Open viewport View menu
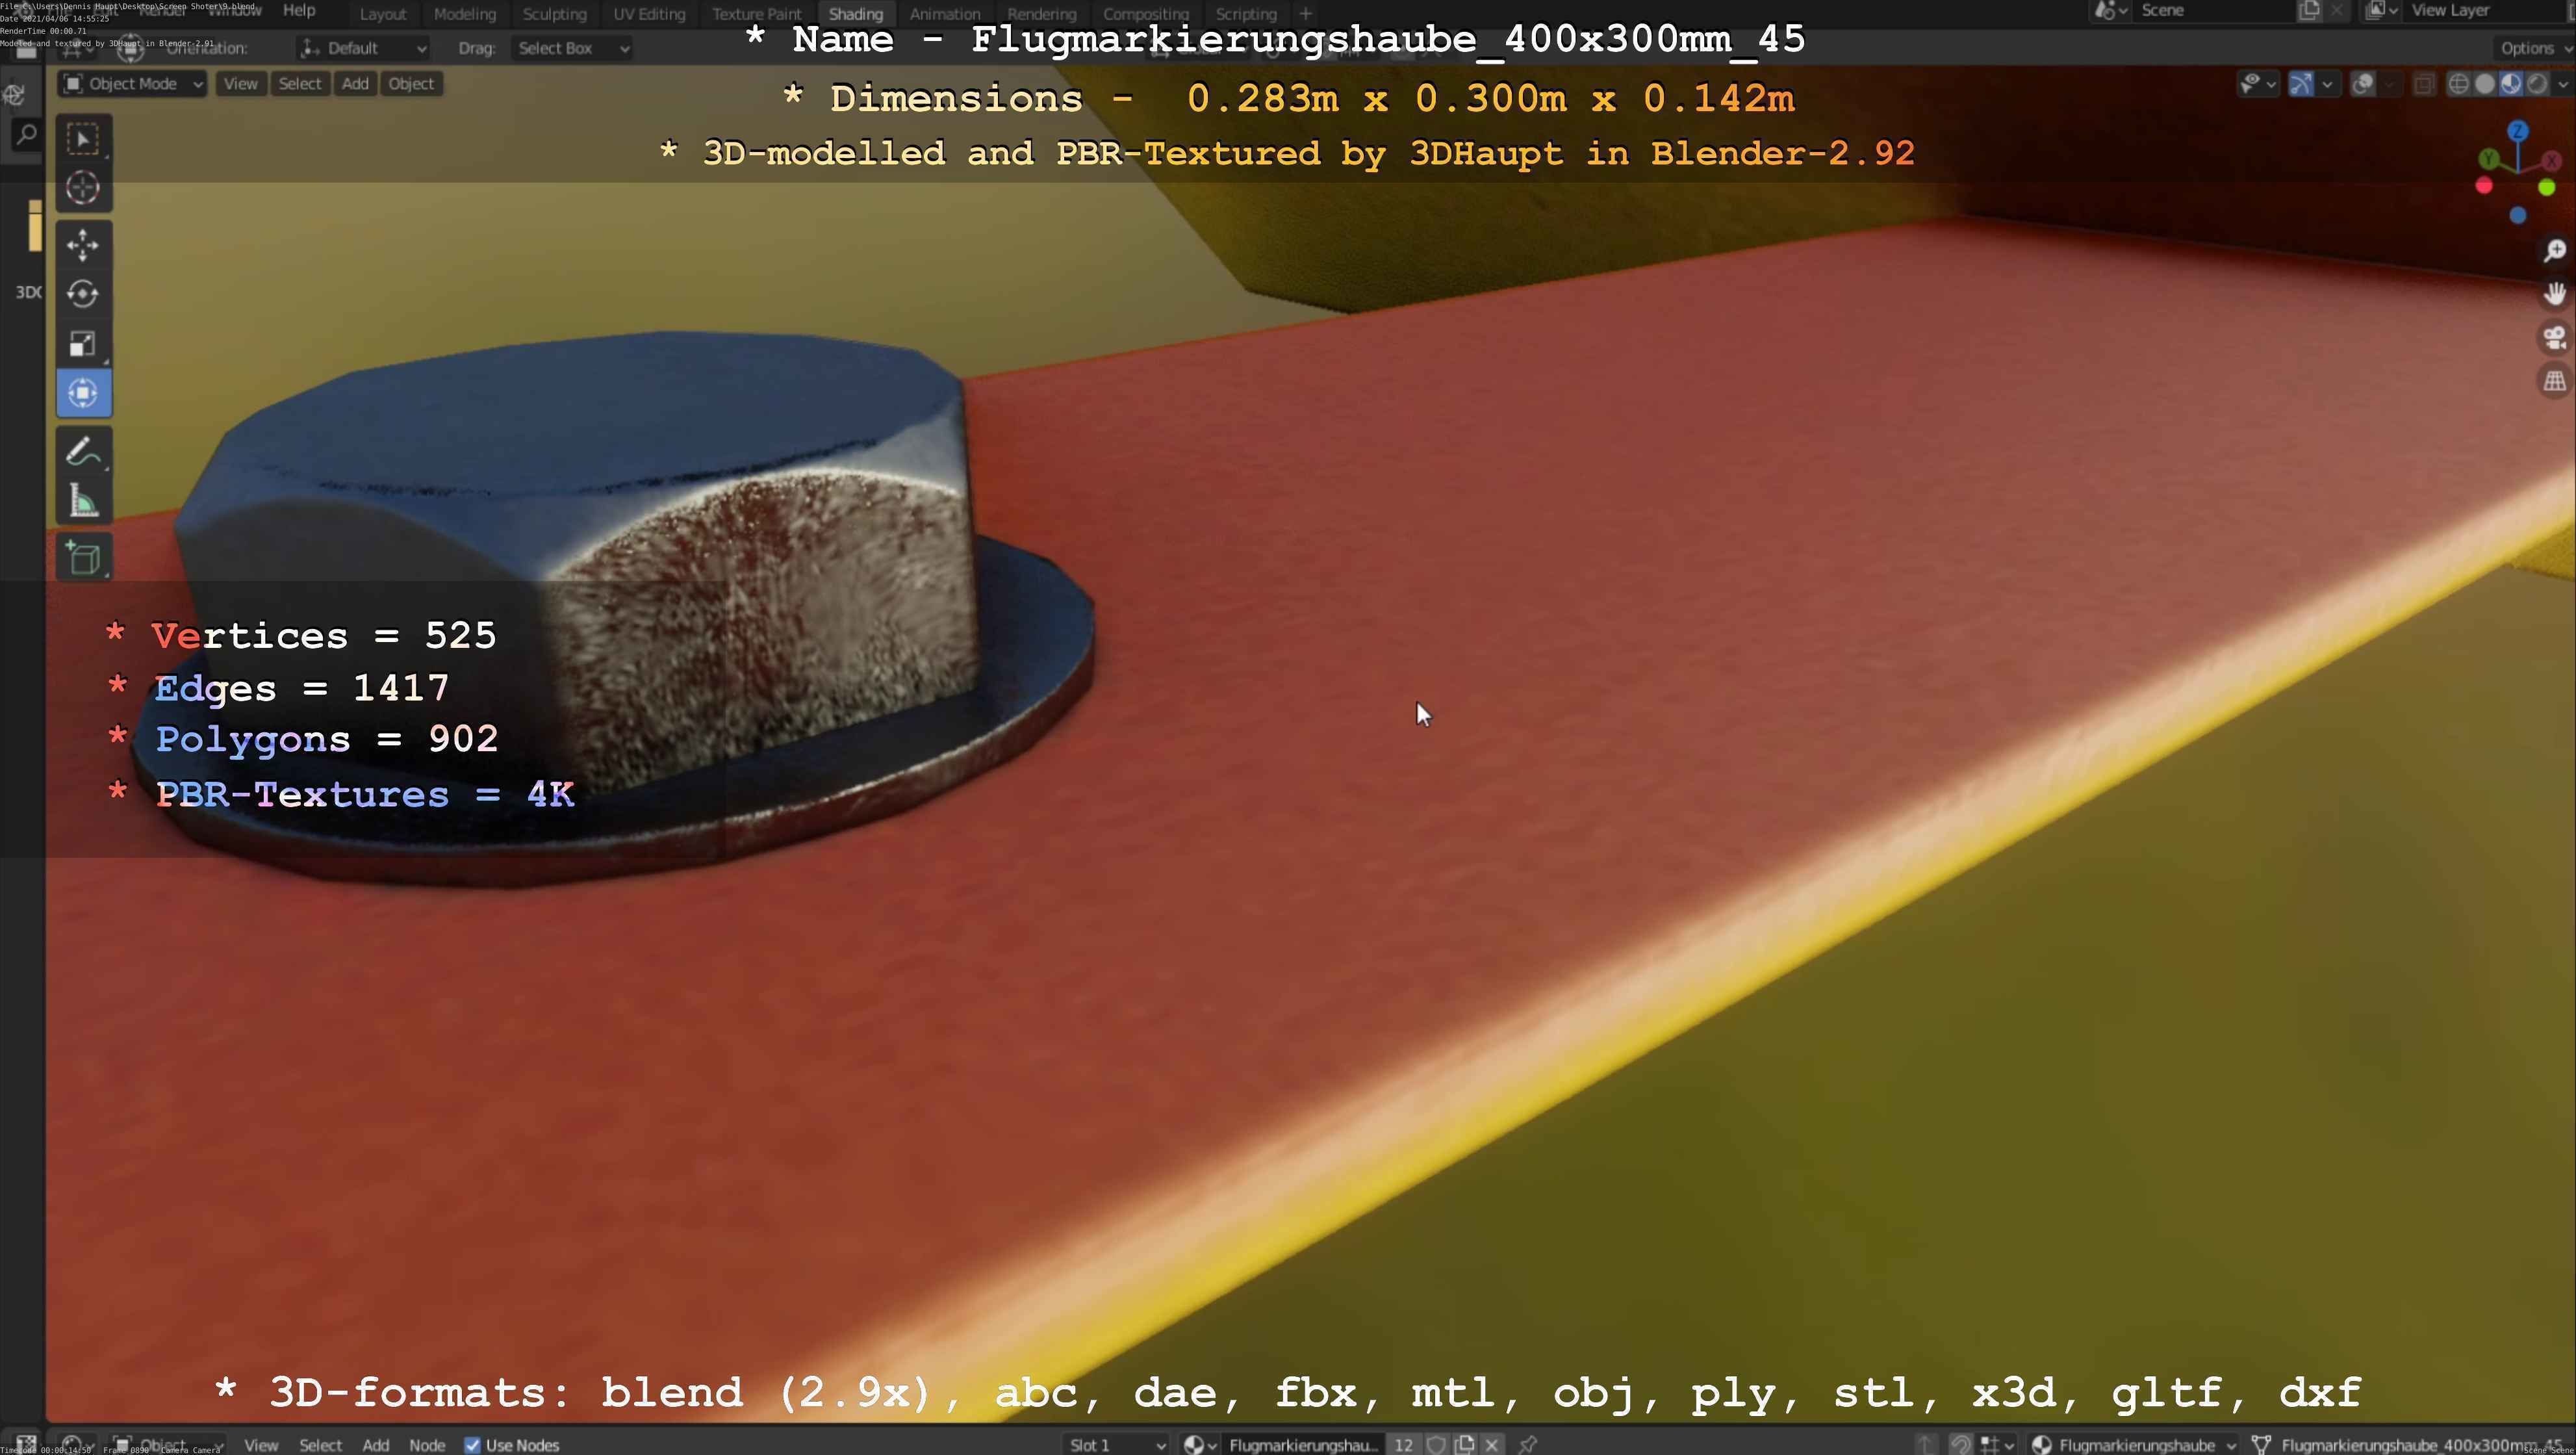 [240, 84]
